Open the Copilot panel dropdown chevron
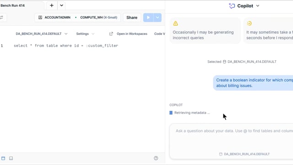 coord(258,6)
